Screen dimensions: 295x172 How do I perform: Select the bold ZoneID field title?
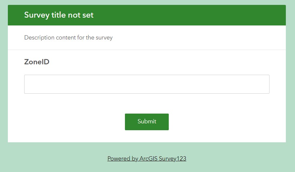(x=37, y=62)
